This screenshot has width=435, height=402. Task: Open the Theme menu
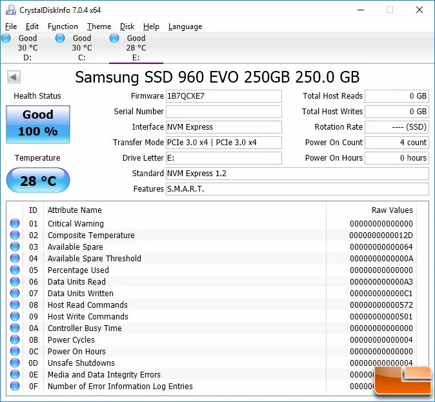(99, 26)
